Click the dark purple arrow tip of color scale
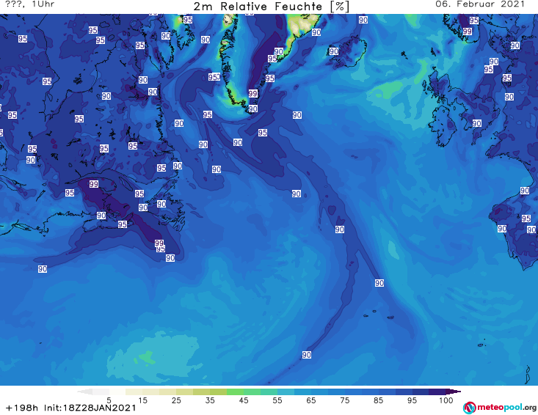This screenshot has height=415, width=538. 455,392
